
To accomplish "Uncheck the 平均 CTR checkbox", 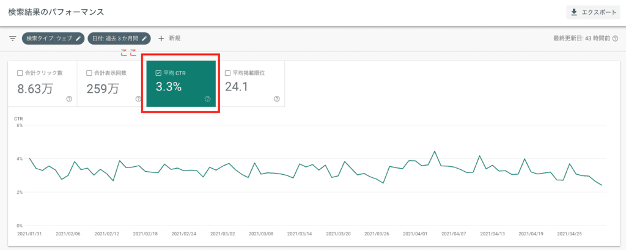I will pyautogui.click(x=158, y=73).
